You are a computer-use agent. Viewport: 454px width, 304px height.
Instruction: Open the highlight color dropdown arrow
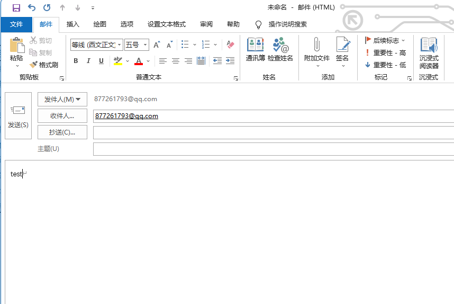point(128,61)
